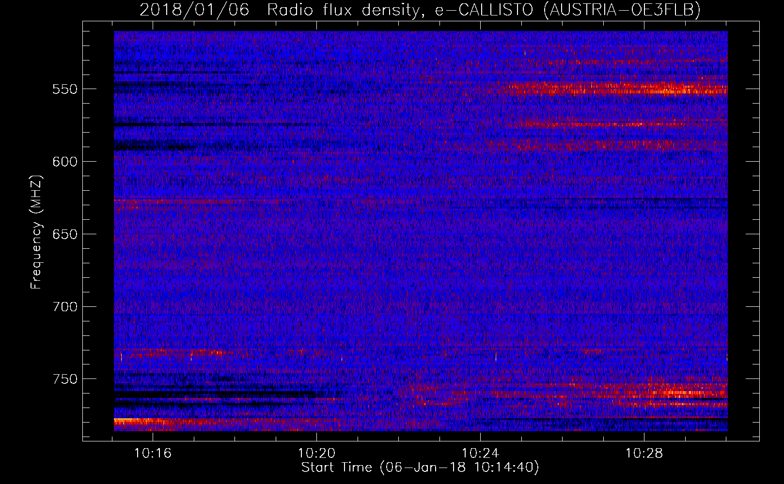The width and height of the screenshot is (784, 484).
Task: Click the plot title "2018/01/06 Radio flux density, e-CALLISTO (AUSTRIA-OE3FLB)"
Action: coord(420,10)
